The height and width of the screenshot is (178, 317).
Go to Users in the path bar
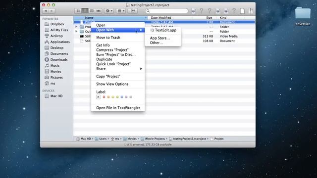[x=101, y=139]
